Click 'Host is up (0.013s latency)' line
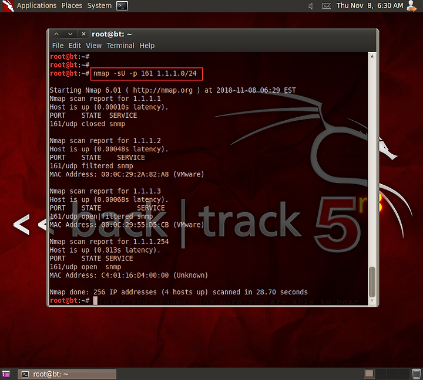The image size is (423, 380). click(105, 250)
